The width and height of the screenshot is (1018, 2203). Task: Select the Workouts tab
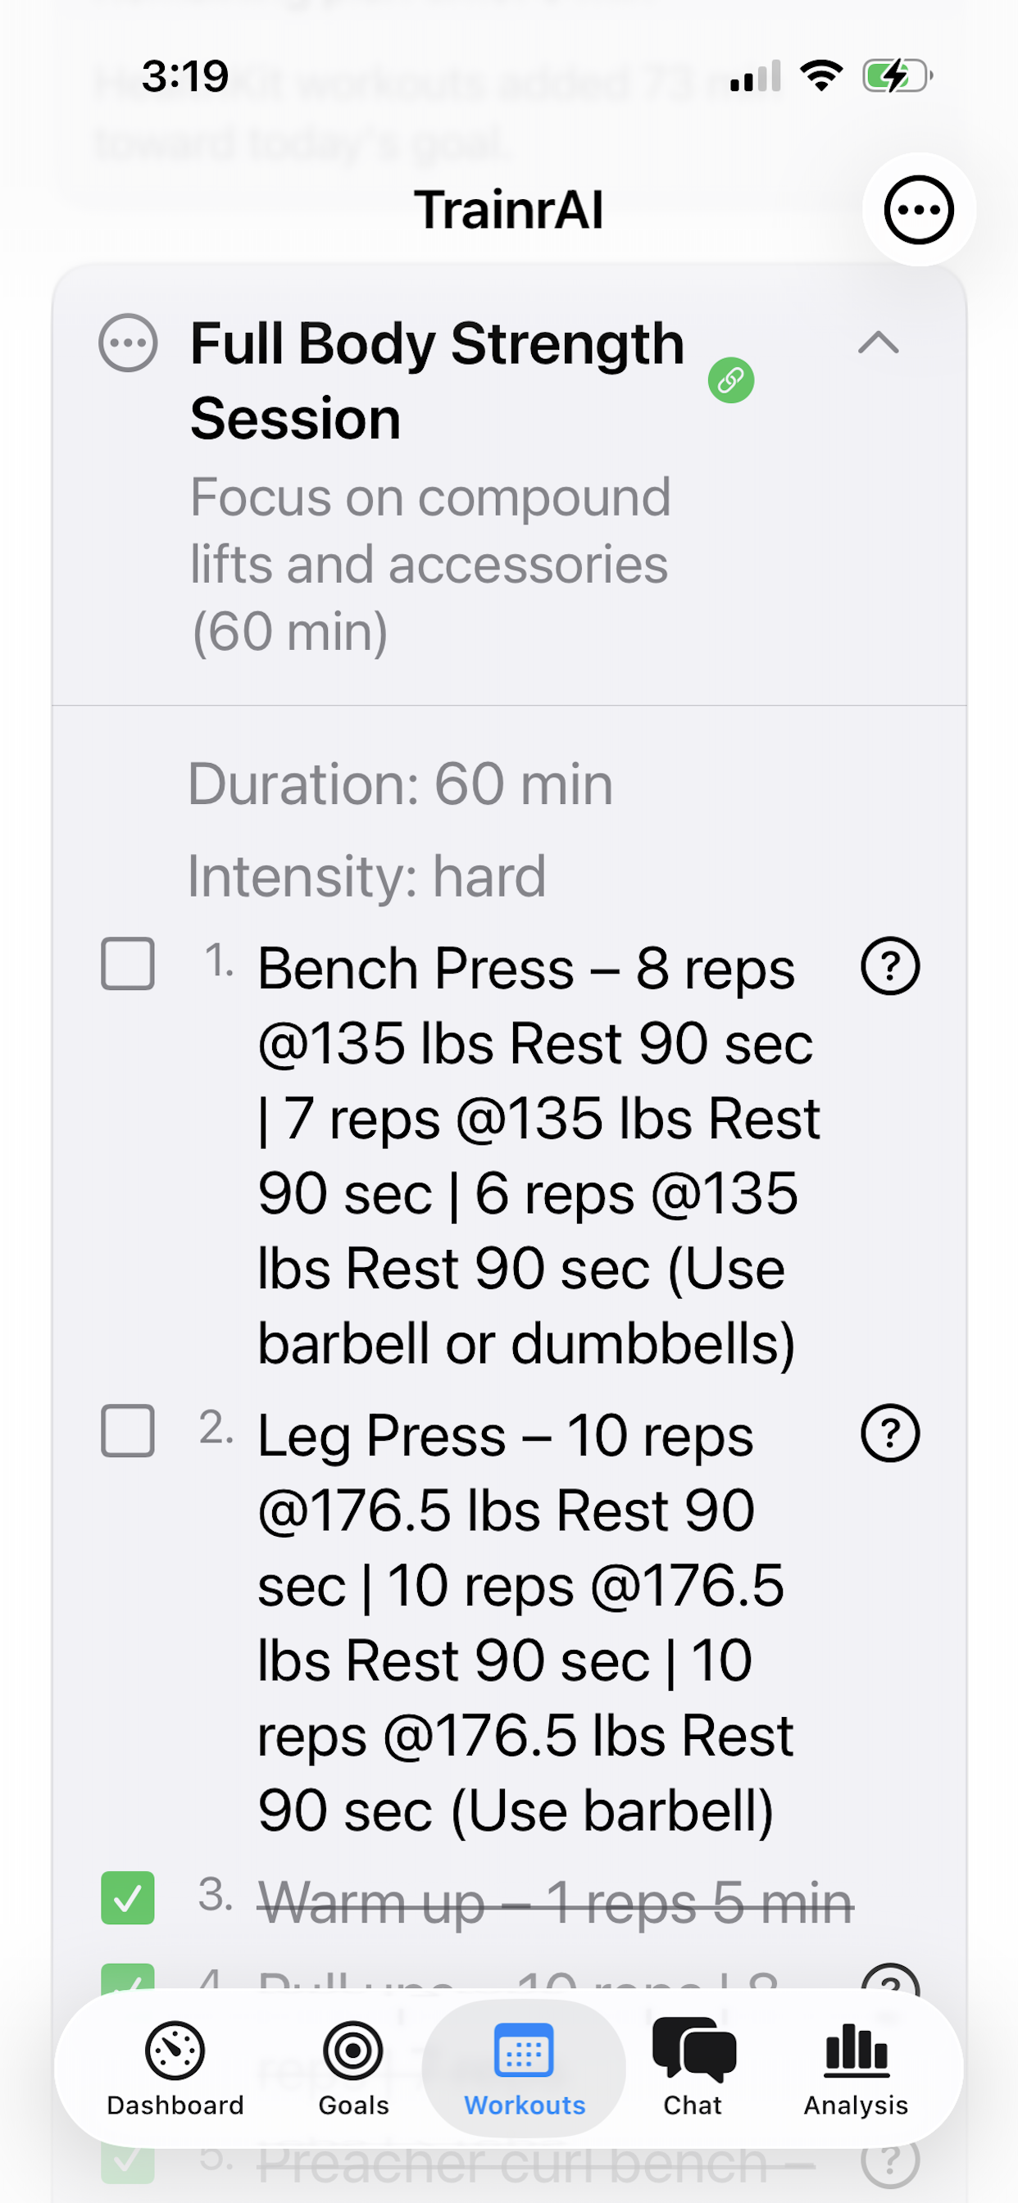[524, 2068]
